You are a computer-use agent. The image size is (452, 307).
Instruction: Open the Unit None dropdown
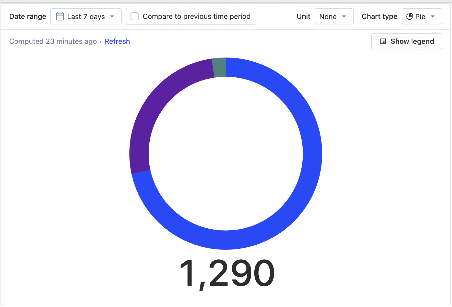coord(334,16)
